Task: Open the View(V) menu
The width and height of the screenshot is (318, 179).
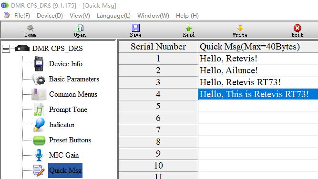Action: pyautogui.click(x=80, y=16)
